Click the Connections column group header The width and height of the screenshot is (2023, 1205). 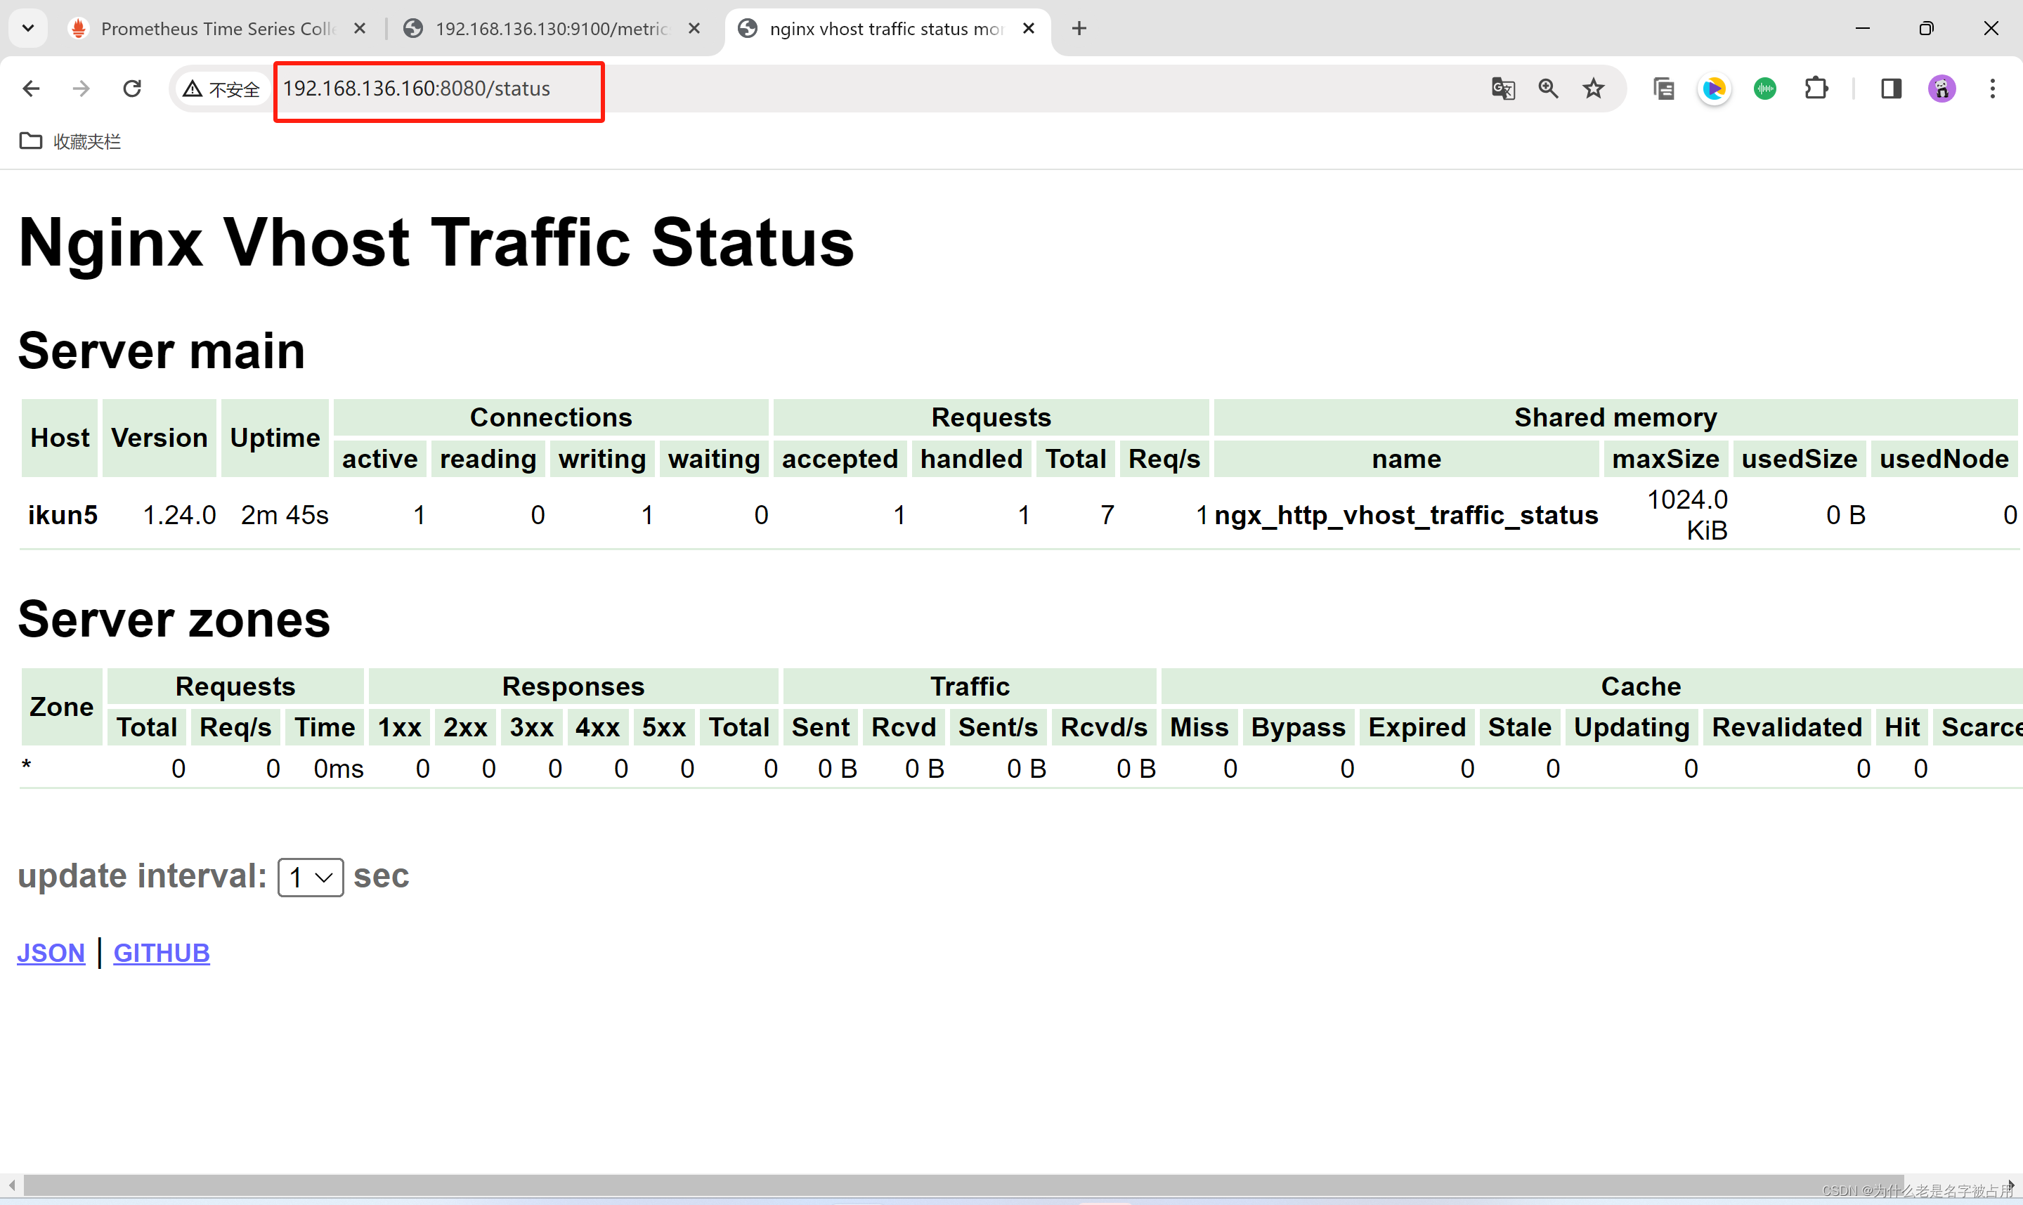click(x=550, y=417)
